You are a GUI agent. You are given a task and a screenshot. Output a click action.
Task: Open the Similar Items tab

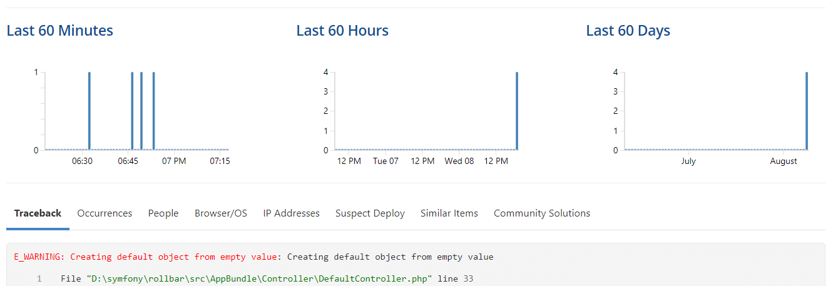click(449, 213)
